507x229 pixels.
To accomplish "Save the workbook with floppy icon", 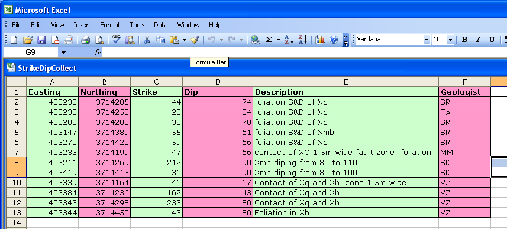I will 42,40.
